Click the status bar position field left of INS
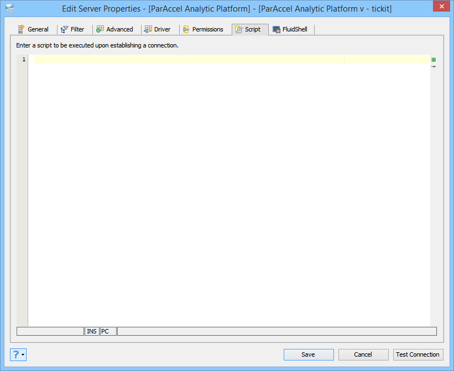 (x=50, y=331)
